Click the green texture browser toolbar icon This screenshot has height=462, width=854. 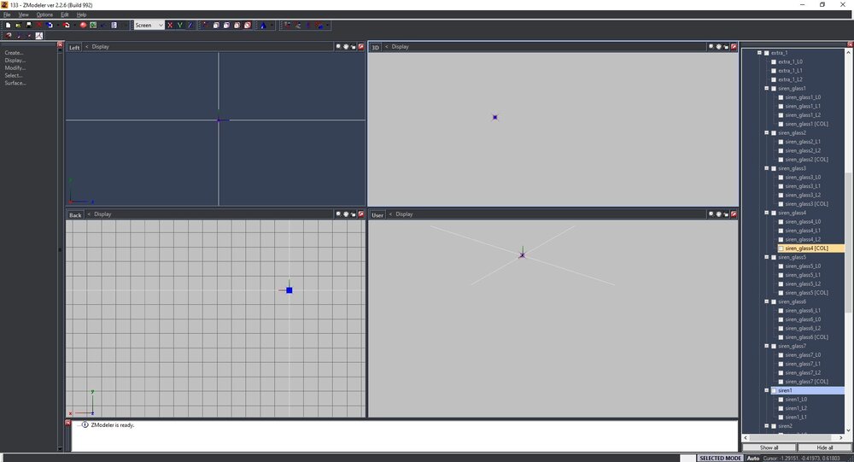tap(93, 25)
